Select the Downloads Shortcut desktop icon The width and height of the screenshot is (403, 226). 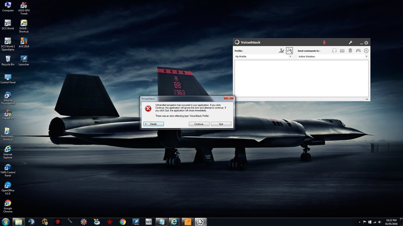coord(8,134)
